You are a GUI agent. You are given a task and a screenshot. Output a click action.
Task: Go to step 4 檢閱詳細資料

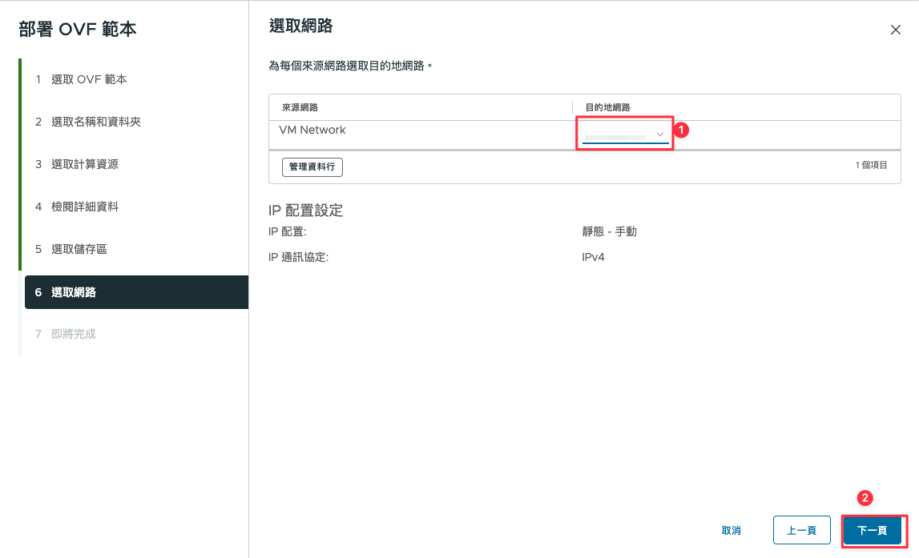(x=77, y=207)
